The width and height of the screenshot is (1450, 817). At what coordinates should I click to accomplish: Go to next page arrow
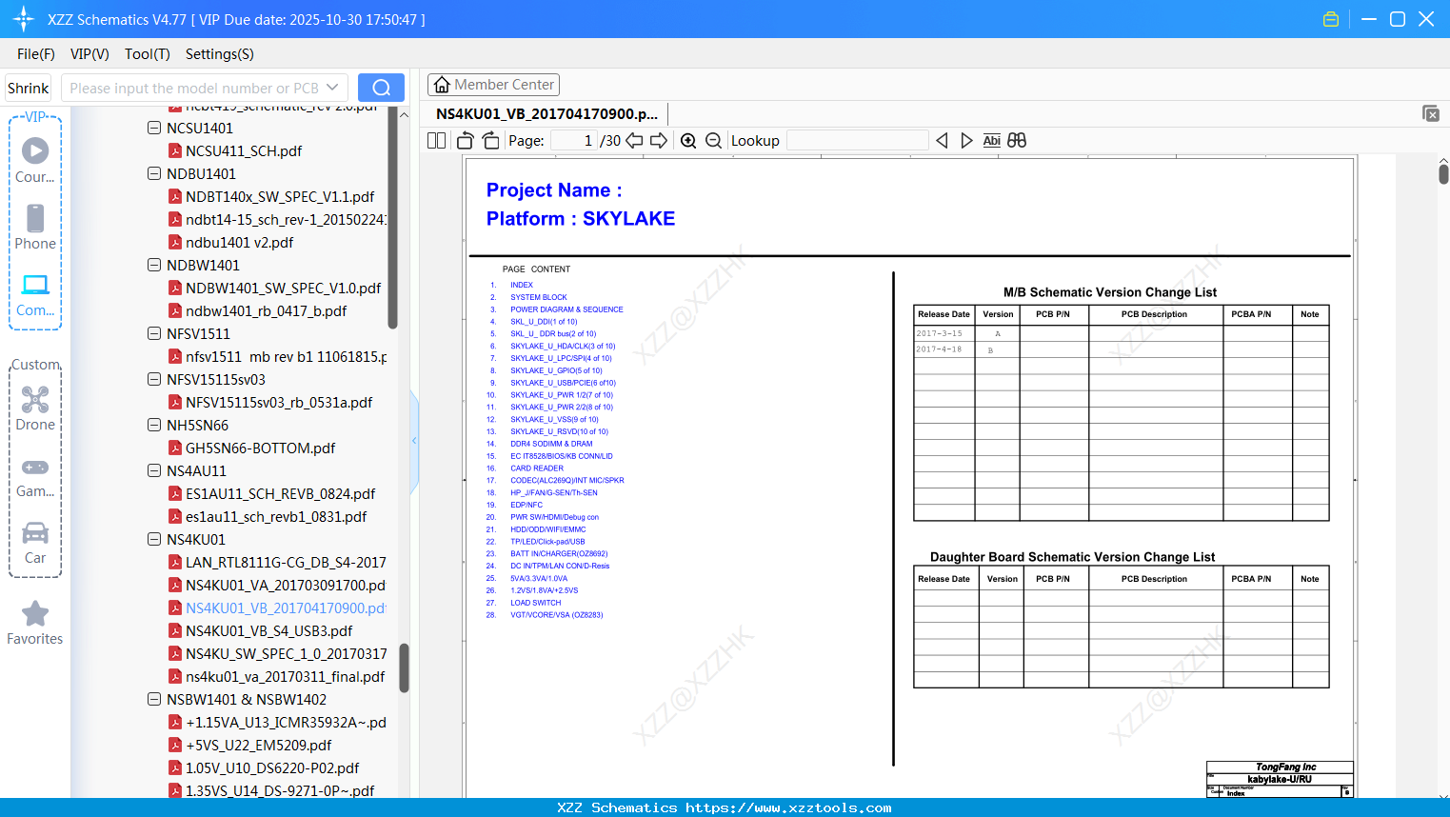click(659, 141)
